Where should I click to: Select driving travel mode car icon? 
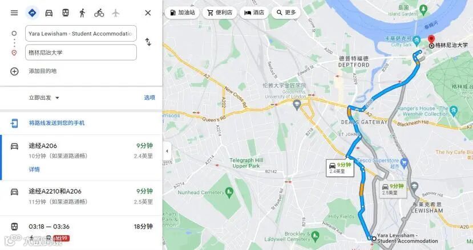49,13
